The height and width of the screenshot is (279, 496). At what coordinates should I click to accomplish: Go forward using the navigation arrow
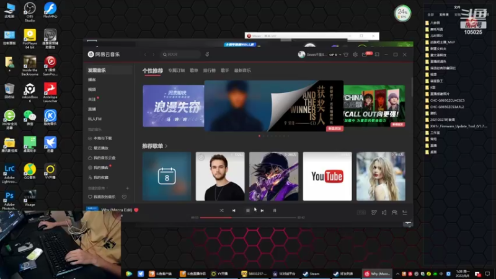tap(154, 55)
